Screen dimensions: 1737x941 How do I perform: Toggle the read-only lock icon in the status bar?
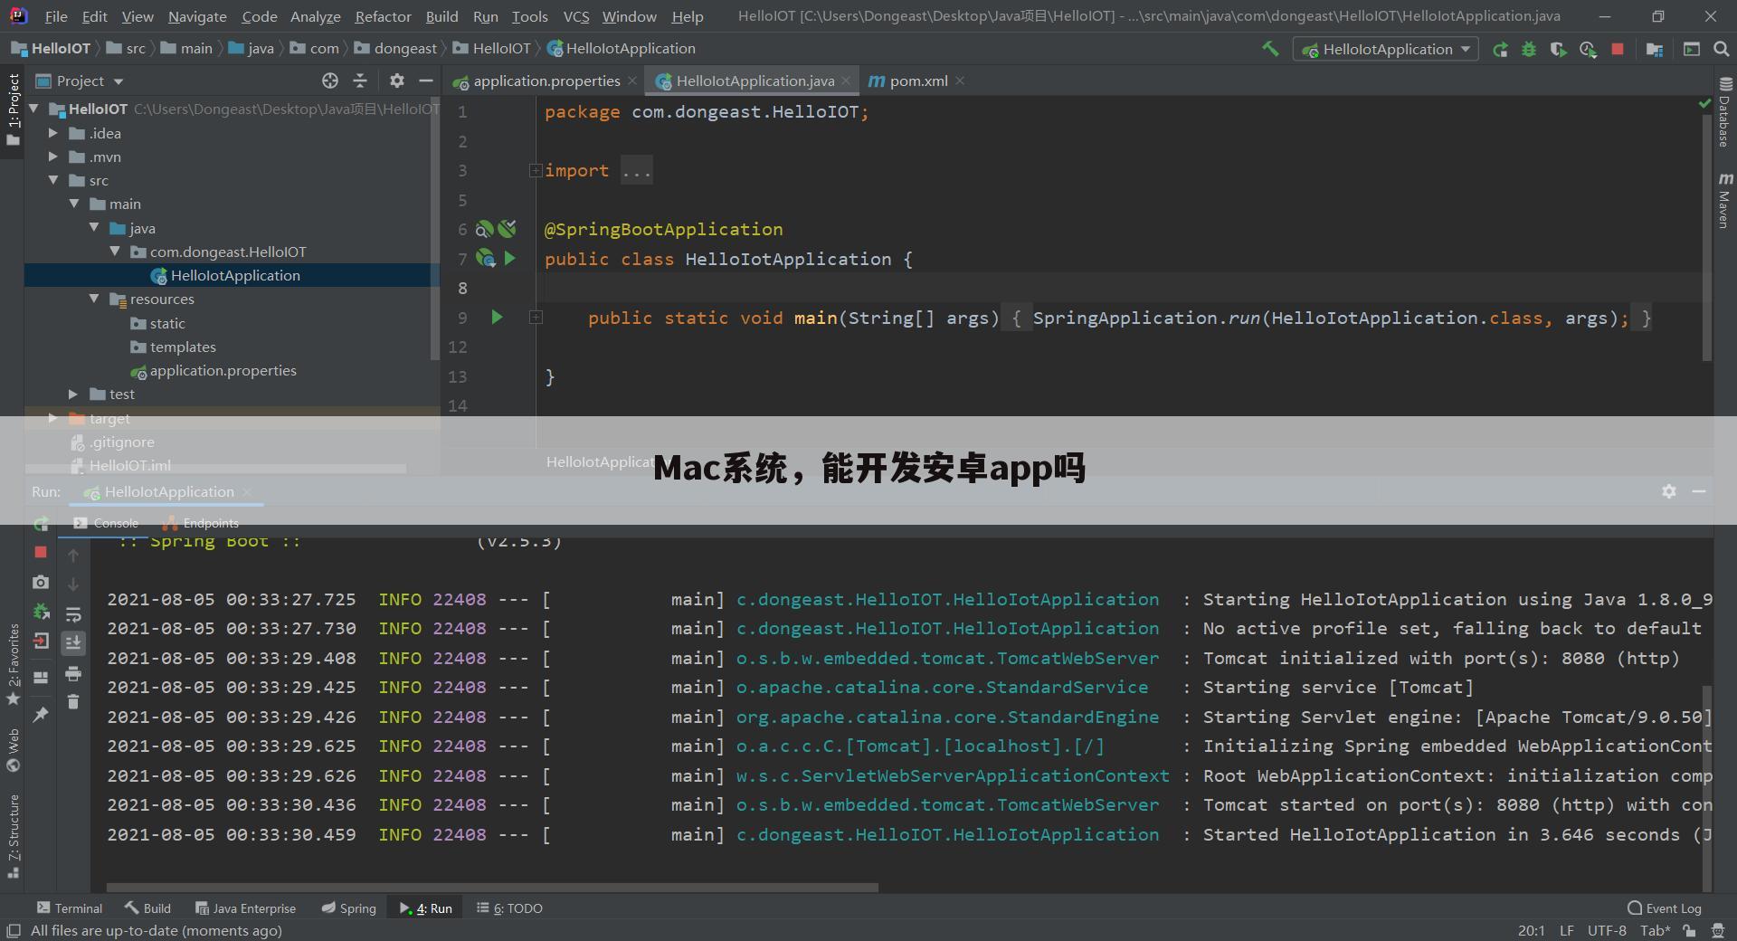click(x=1689, y=931)
